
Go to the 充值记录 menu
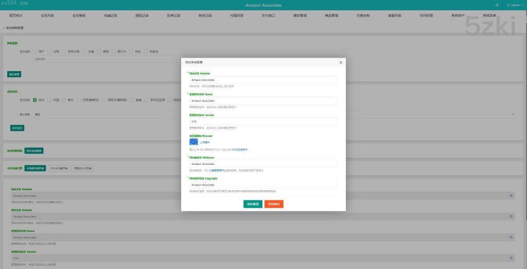pyautogui.click(x=110, y=16)
